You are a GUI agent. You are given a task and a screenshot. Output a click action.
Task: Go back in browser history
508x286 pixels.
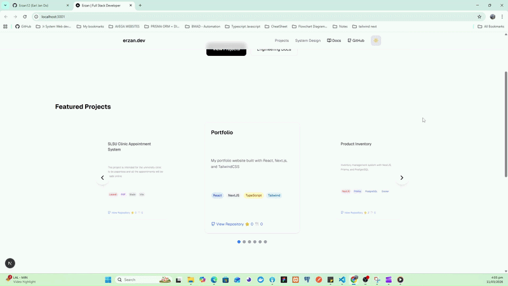click(6, 17)
